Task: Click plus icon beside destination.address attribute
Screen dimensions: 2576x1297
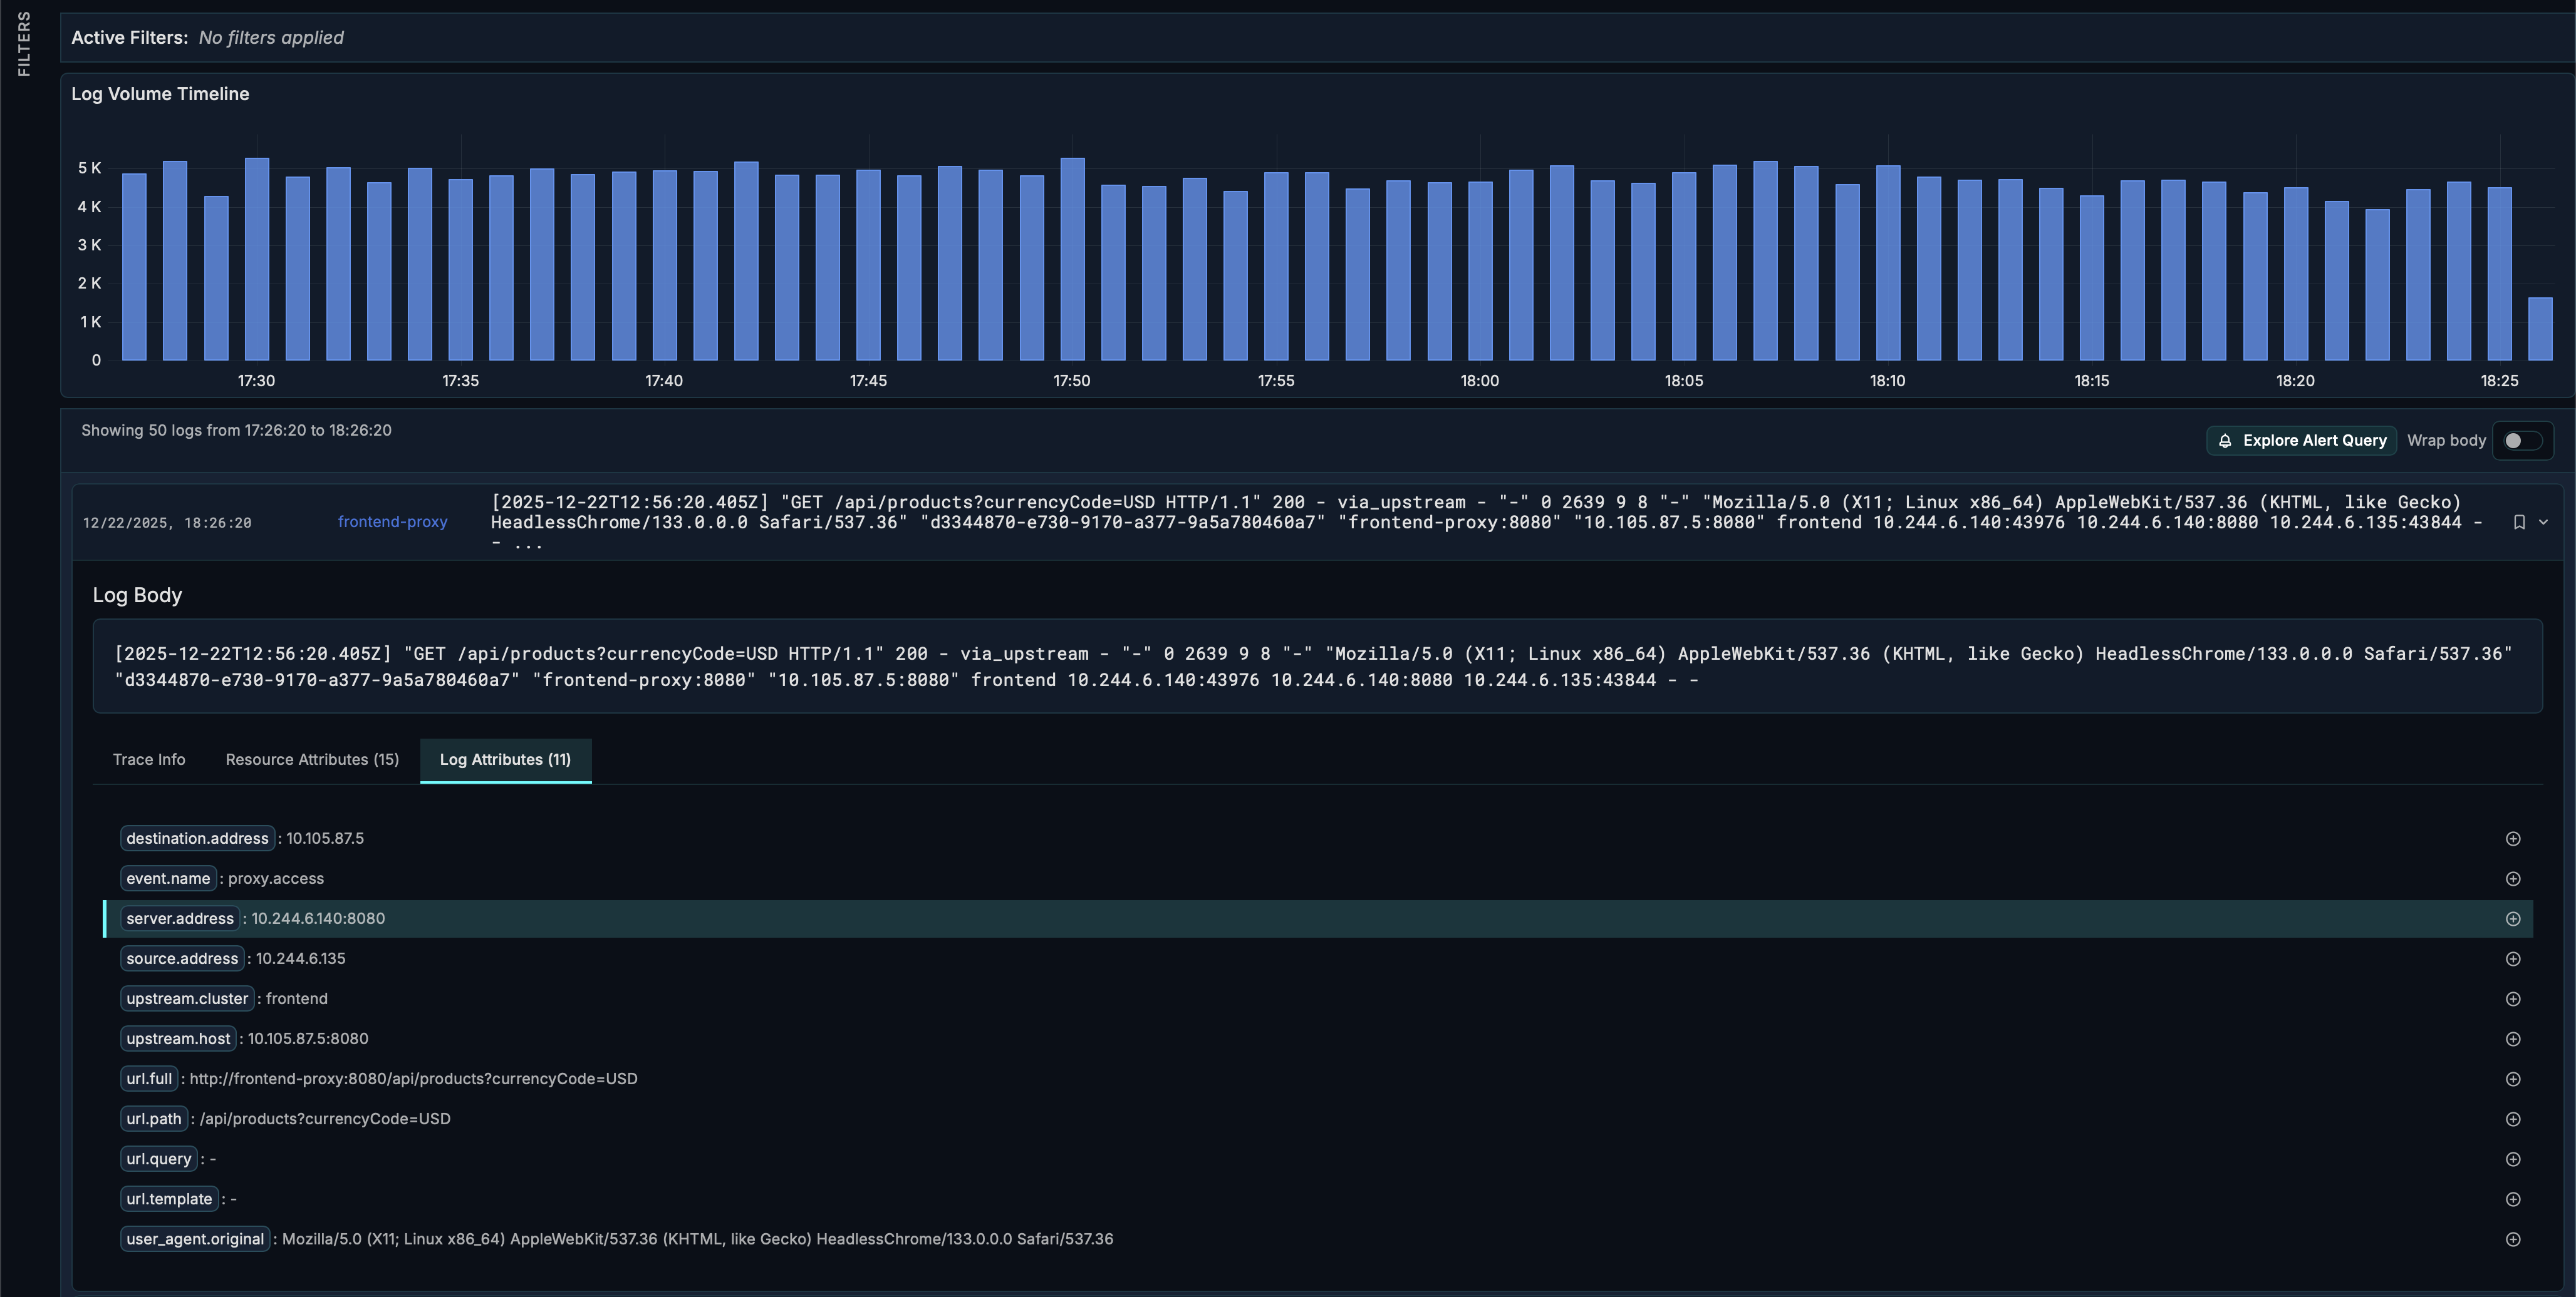Action: pos(2512,838)
